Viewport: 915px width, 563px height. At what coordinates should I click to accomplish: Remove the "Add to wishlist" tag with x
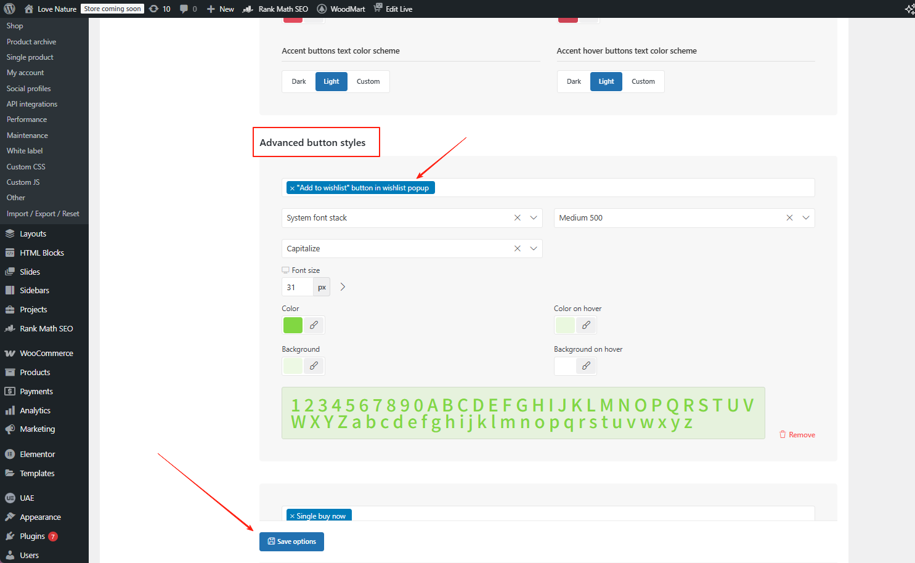point(292,188)
